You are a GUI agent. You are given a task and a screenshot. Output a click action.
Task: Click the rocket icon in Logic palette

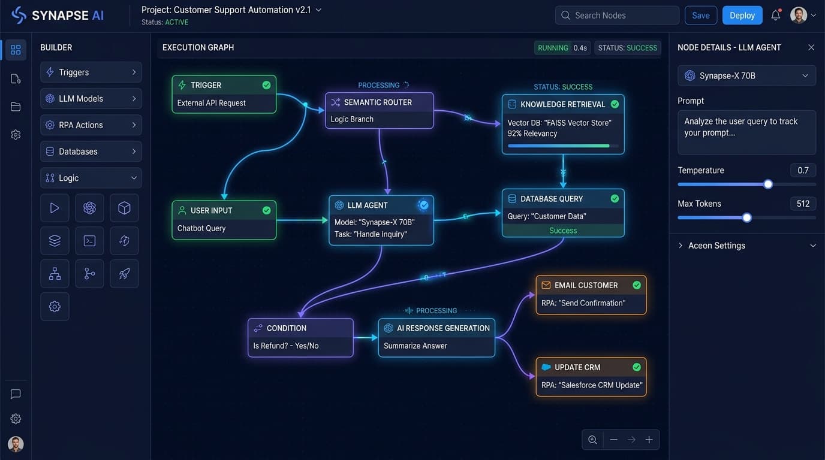[124, 274]
